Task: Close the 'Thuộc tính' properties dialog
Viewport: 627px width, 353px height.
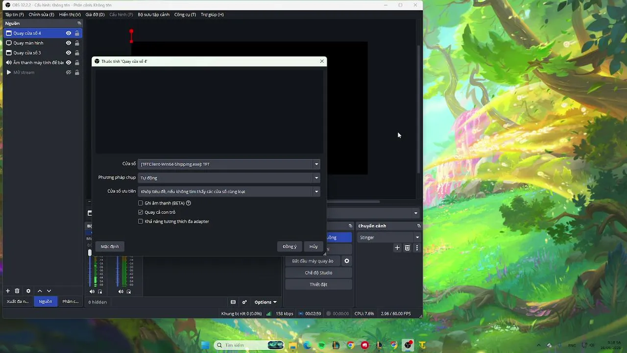Action: point(322,61)
